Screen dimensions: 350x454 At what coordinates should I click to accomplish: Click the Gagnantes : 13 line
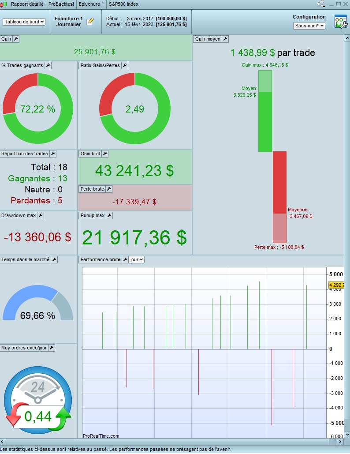tap(37, 178)
